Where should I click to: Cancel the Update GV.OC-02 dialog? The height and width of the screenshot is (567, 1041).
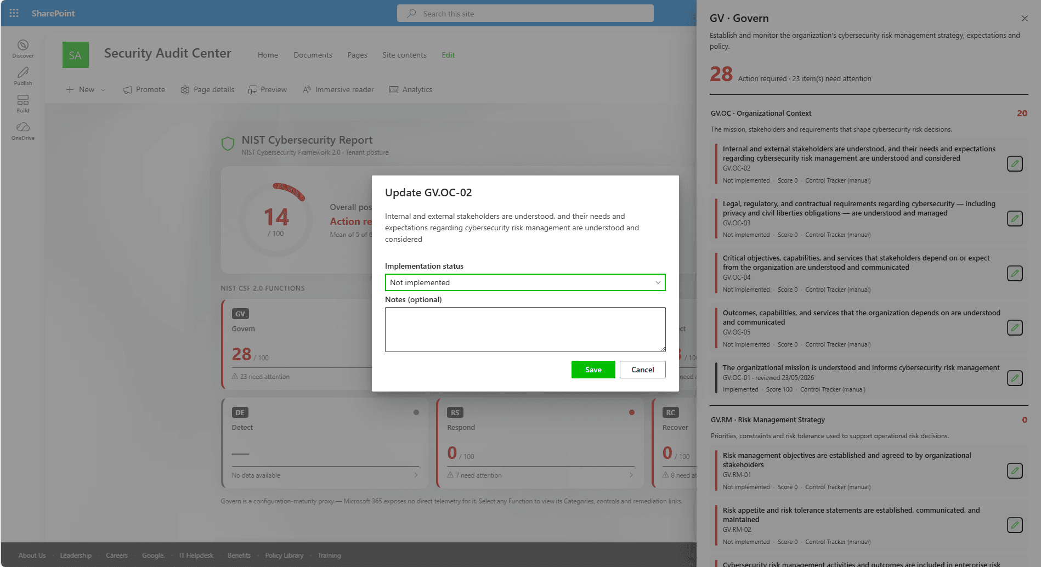[642, 370]
